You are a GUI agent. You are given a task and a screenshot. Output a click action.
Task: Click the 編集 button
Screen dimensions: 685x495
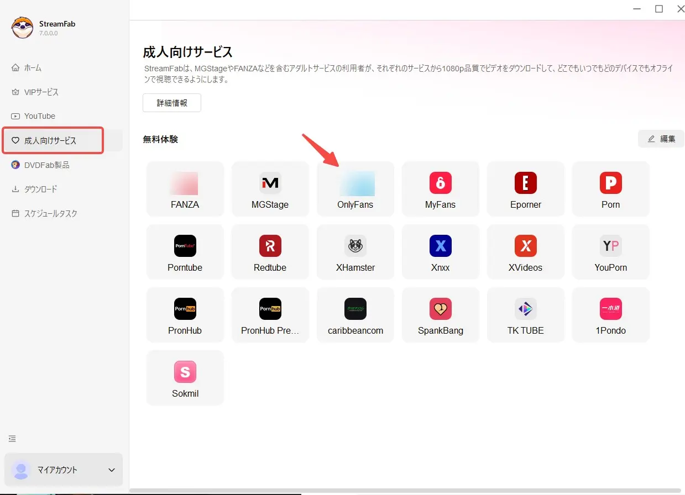coord(661,139)
